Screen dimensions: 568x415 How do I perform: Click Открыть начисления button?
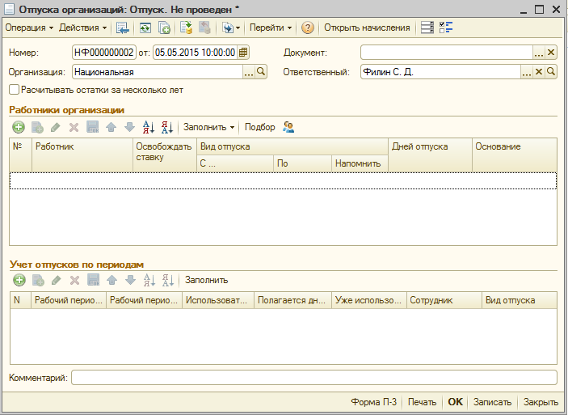pyautogui.click(x=367, y=28)
